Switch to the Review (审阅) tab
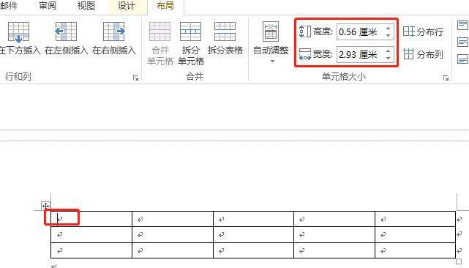This screenshot has height=268, width=469. 48,6
